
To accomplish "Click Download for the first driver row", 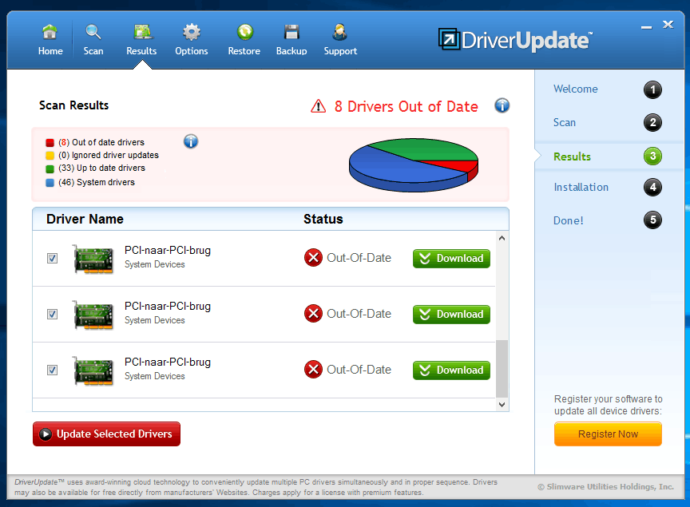I will 451,259.
